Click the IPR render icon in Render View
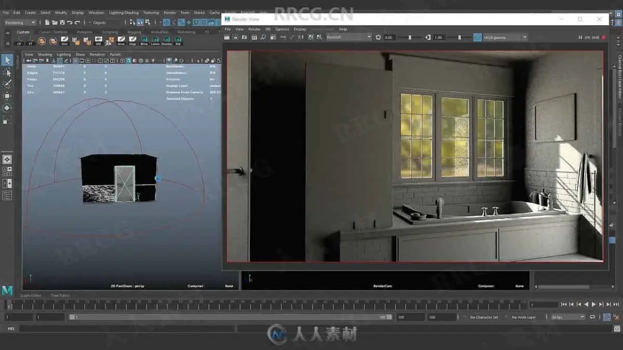Viewport: 623px width, 350px height. click(x=254, y=37)
